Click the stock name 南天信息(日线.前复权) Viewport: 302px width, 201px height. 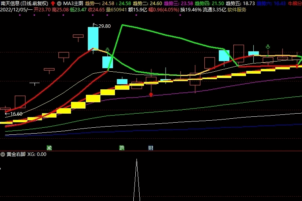coord(24,4)
